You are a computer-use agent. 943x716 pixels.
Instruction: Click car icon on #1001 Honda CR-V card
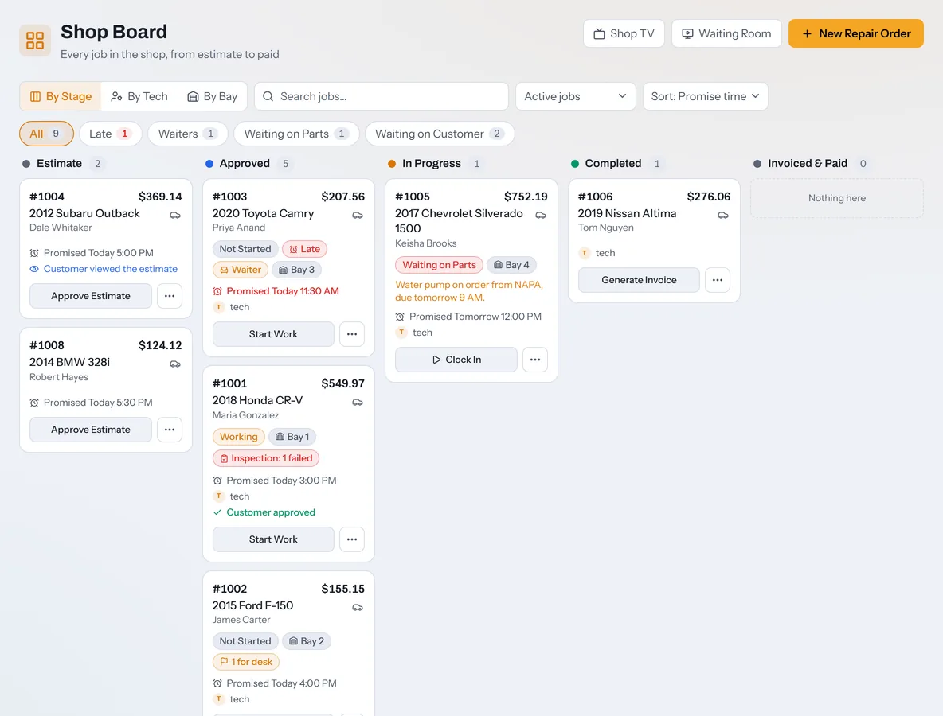point(358,403)
